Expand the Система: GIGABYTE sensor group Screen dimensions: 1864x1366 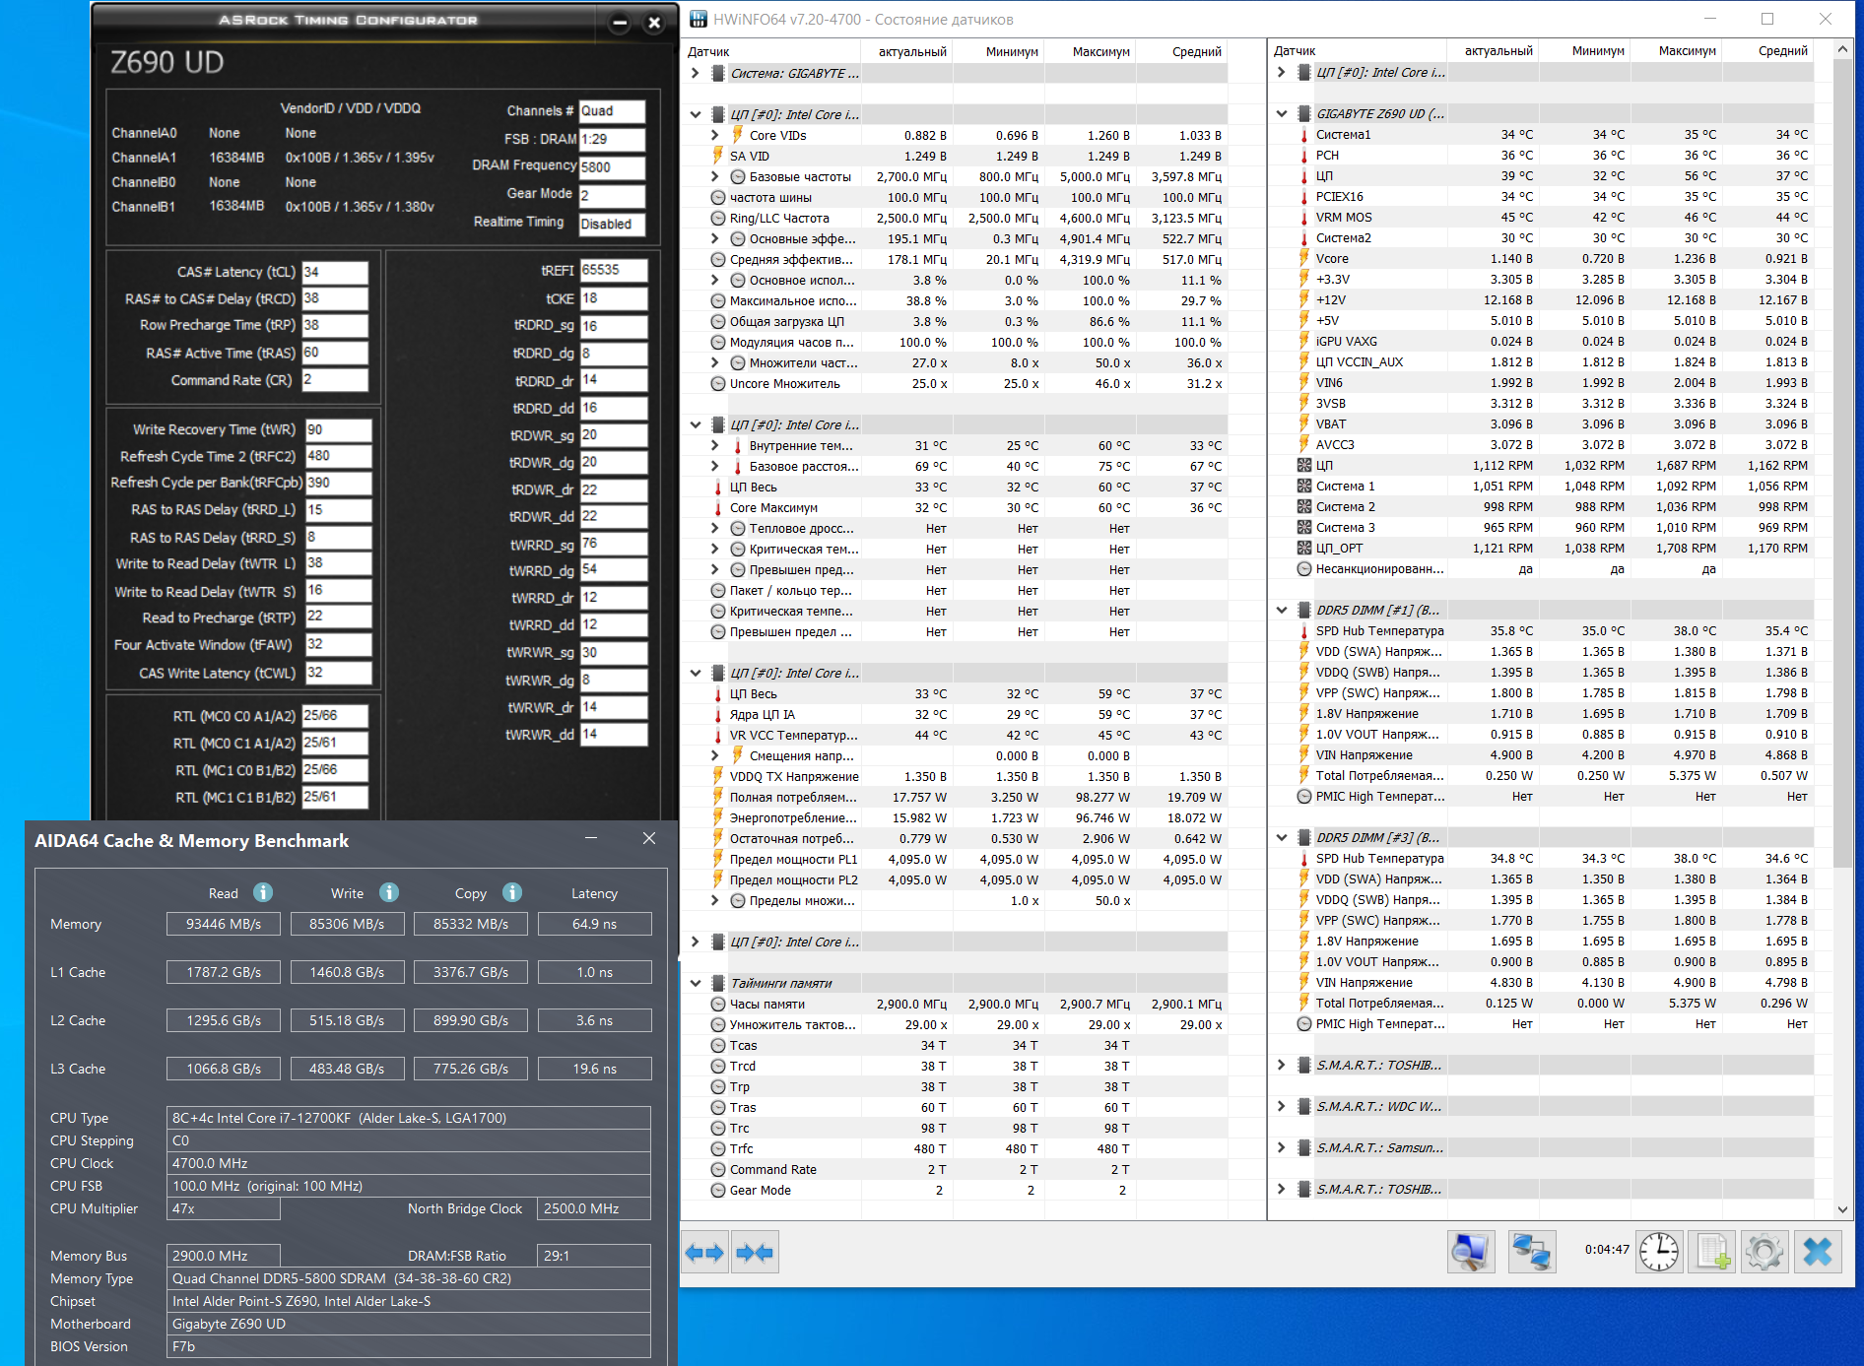696,73
